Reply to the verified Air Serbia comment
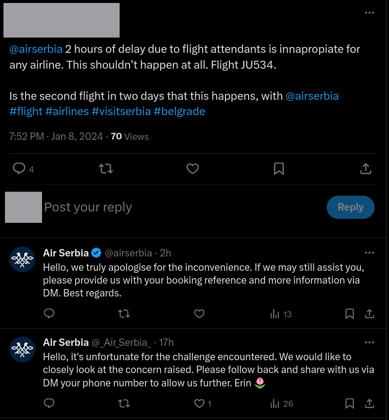 [49, 314]
